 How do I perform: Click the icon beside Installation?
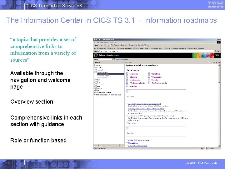click(149, 74)
